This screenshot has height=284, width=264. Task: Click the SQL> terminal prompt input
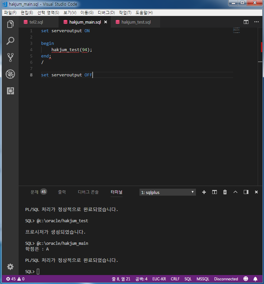pyautogui.click(x=38, y=271)
